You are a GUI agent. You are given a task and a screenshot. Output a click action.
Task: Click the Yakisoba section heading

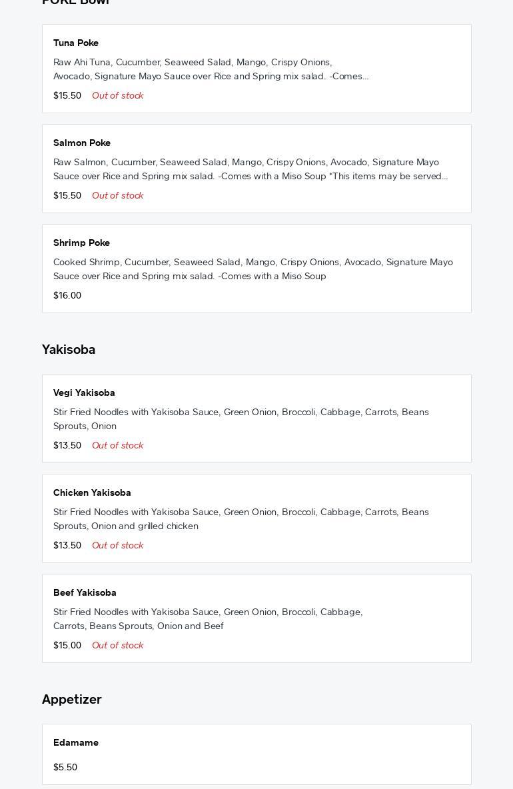[69, 349]
